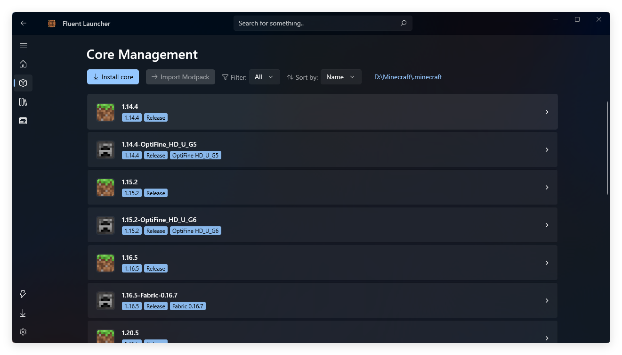Click the Fluent Launcher app logo icon
This screenshot has width=622, height=355.
point(52,24)
